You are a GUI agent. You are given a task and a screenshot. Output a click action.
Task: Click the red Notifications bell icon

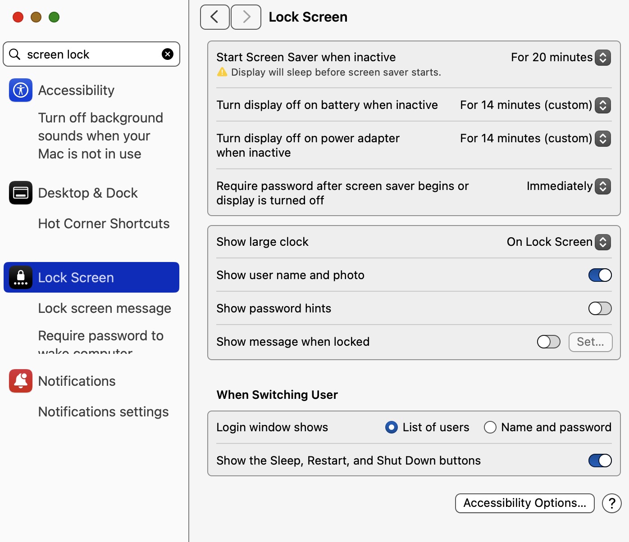point(21,381)
